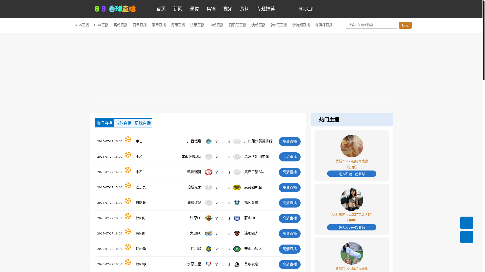This screenshot has width=485, height=272.
Task: Go to 世俱杯直播 category
Action: tap(324, 25)
